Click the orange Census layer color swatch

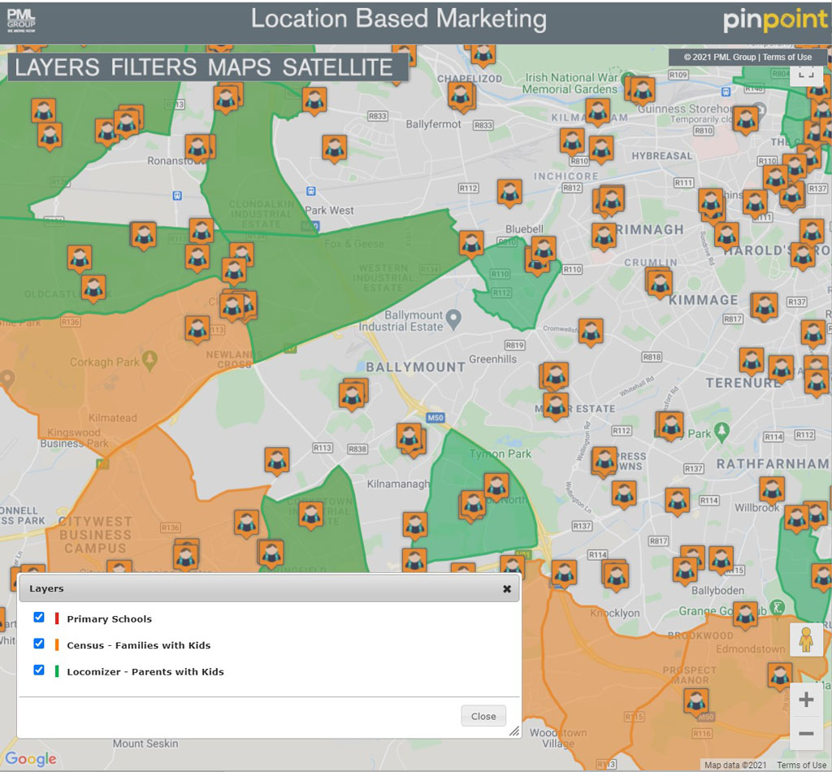pos(57,645)
